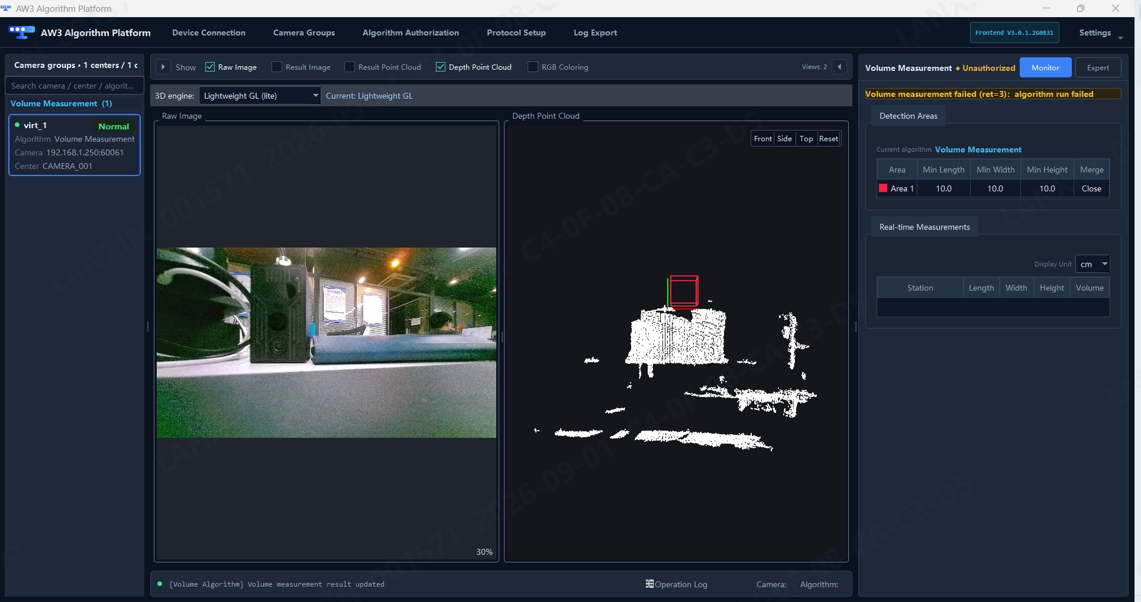Switch to the Real-time Measurements tab
The image size is (1141, 602).
coord(925,227)
